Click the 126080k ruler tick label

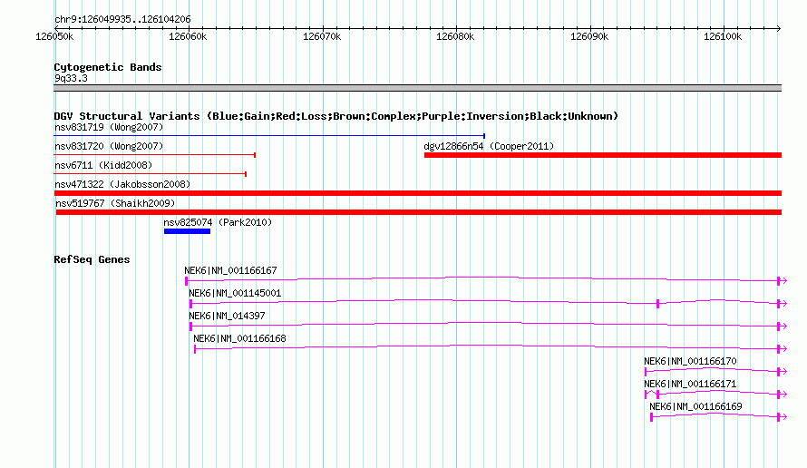(455, 36)
